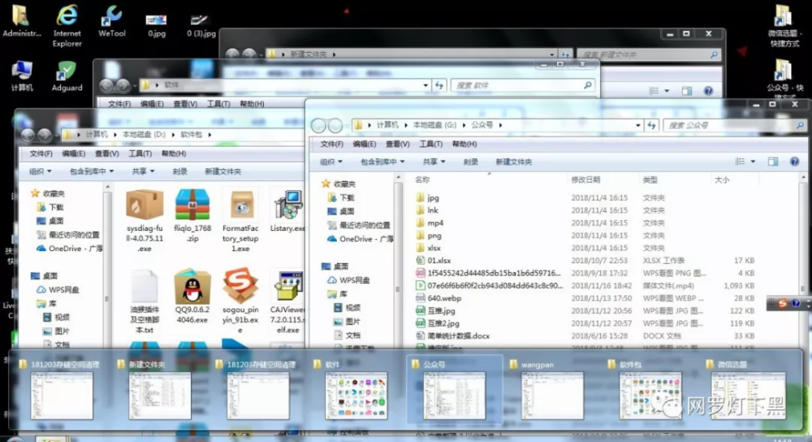This screenshot has height=442, width=812.
Task: Open the 0.jpg desktop file
Action: click(157, 25)
